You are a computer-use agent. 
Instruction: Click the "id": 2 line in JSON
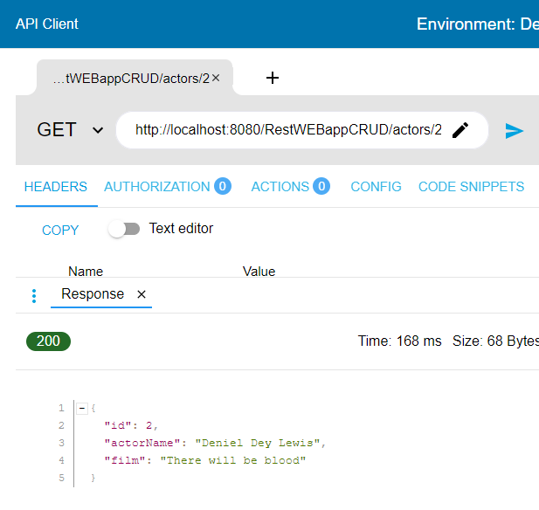[x=131, y=425]
